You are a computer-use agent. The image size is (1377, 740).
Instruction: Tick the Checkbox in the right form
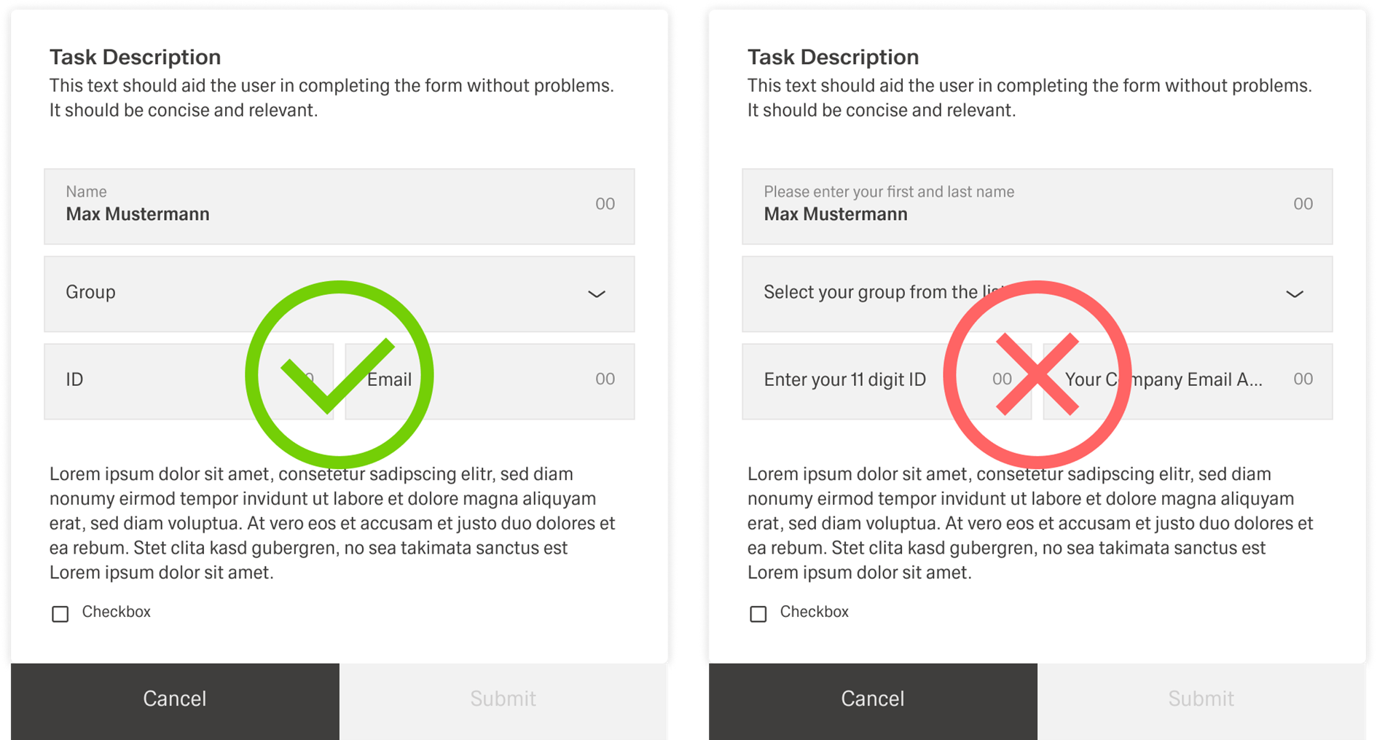[758, 614]
